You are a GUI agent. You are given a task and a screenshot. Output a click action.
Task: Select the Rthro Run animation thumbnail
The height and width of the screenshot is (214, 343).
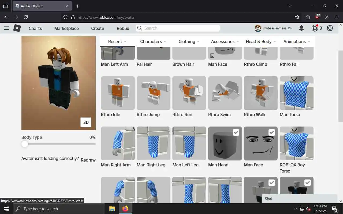pyautogui.click(x=189, y=93)
